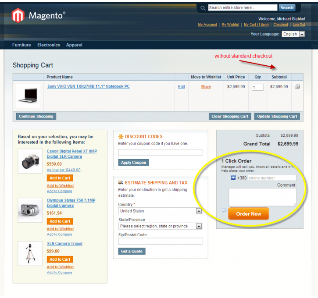Click the phone icon beside +380

[x=233, y=177]
